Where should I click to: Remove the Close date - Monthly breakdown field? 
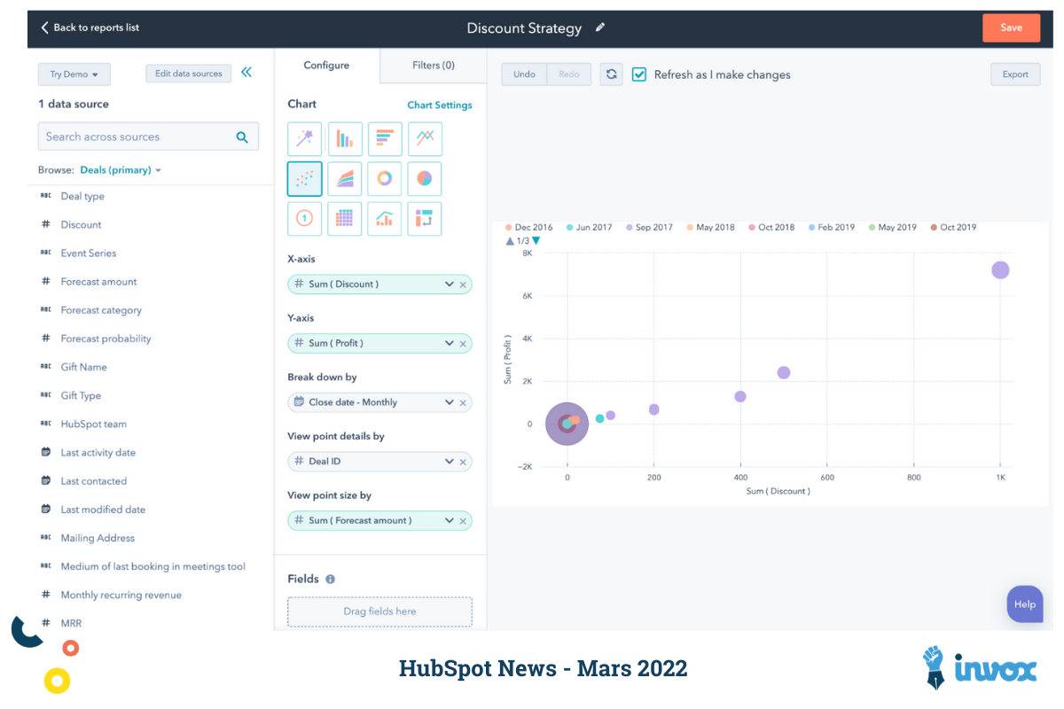click(463, 402)
